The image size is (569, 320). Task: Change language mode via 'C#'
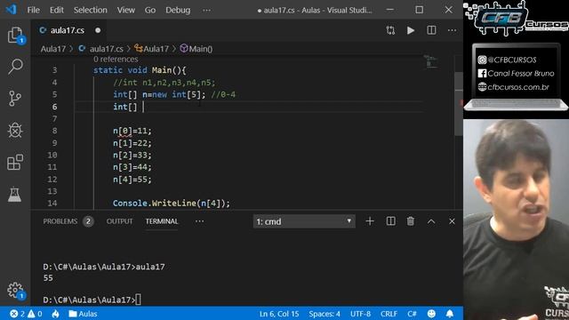coord(412,314)
